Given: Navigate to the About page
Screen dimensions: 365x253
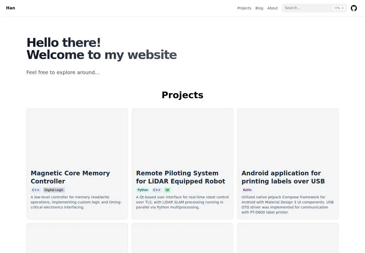Looking at the screenshot, I should point(272,8).
